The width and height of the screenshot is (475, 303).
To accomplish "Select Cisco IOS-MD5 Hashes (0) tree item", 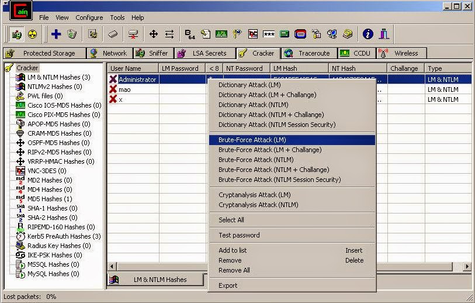I will [x=64, y=105].
